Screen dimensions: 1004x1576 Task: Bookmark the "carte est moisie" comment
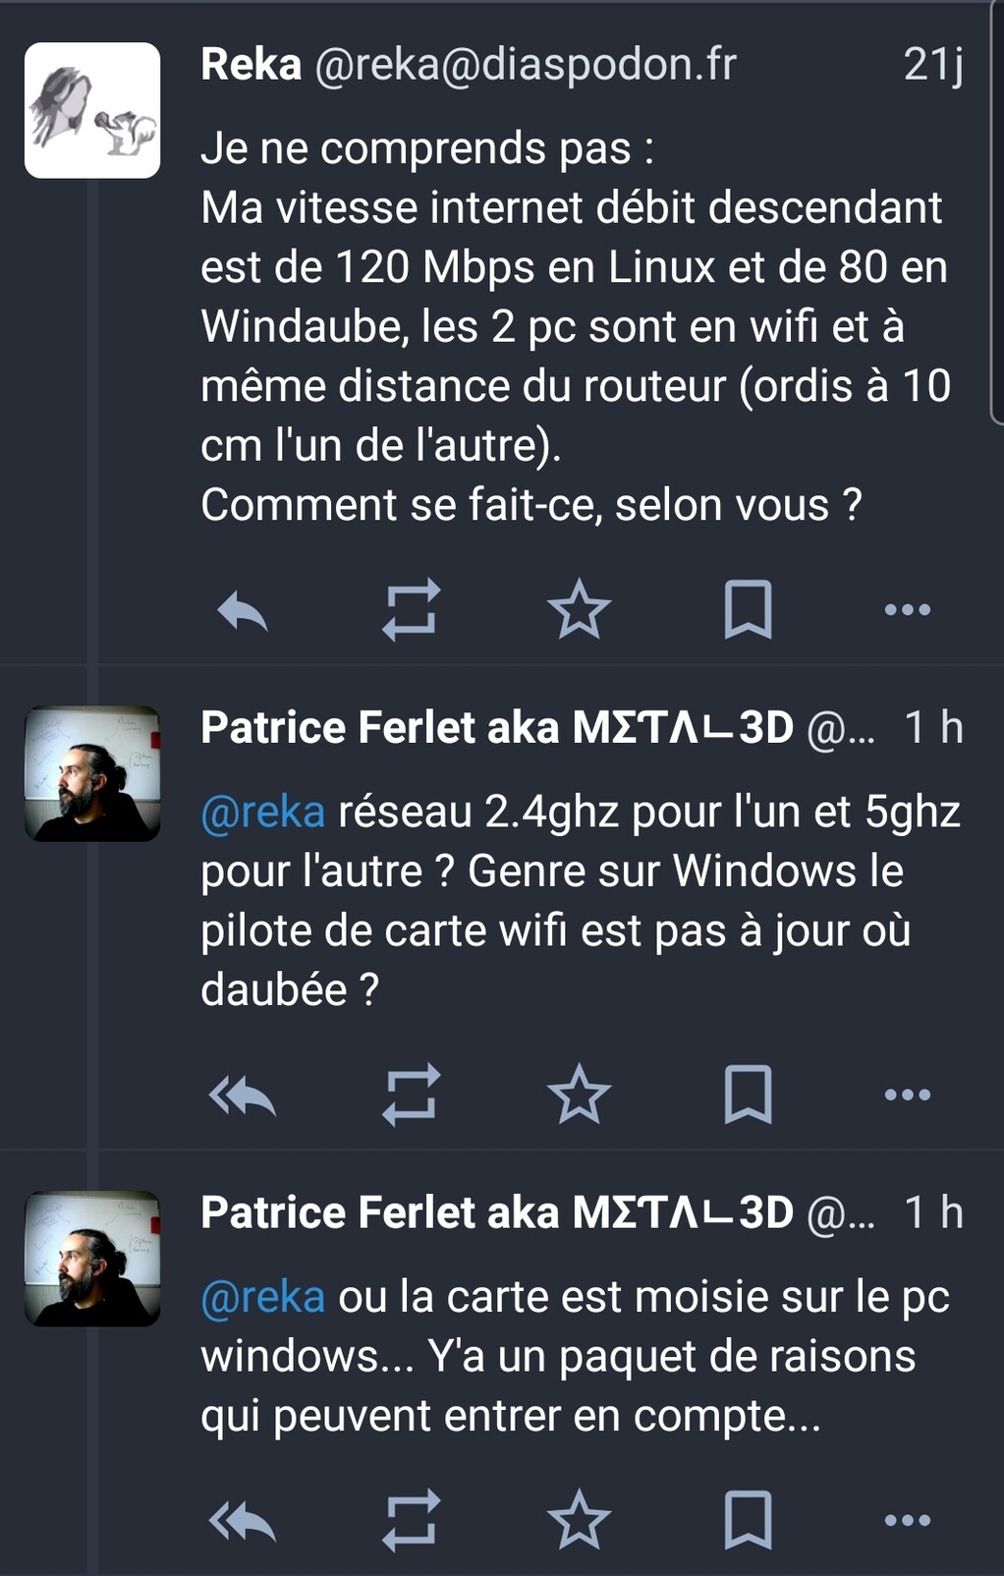(748, 1521)
